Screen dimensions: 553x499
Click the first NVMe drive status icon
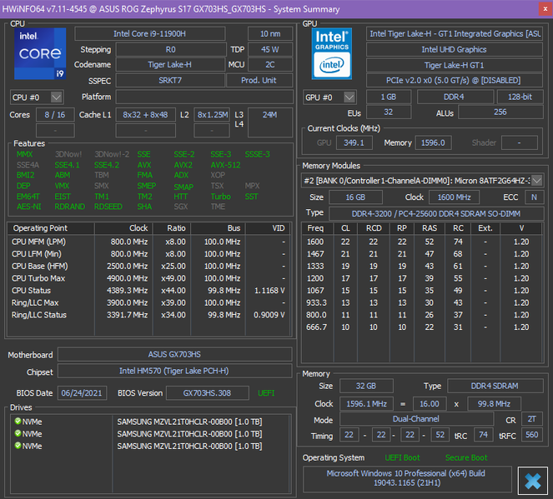[x=18, y=422]
